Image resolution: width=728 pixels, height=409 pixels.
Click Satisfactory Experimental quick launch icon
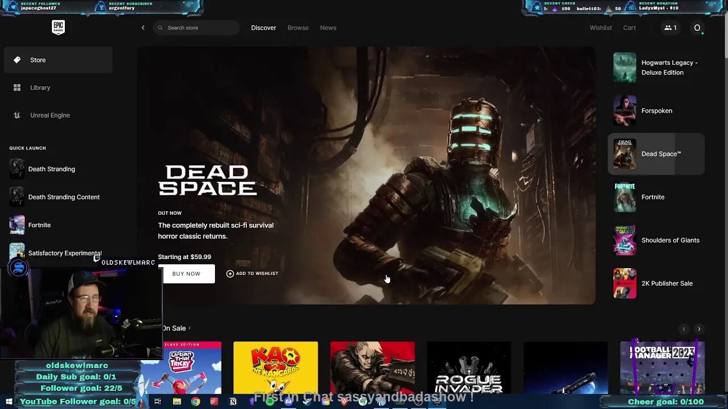tap(17, 251)
